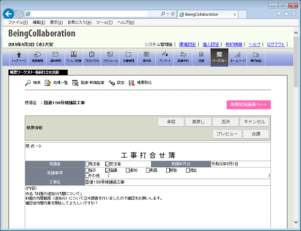Click the browser refresh icon
This screenshot has height=231, width=301.
point(173,14)
